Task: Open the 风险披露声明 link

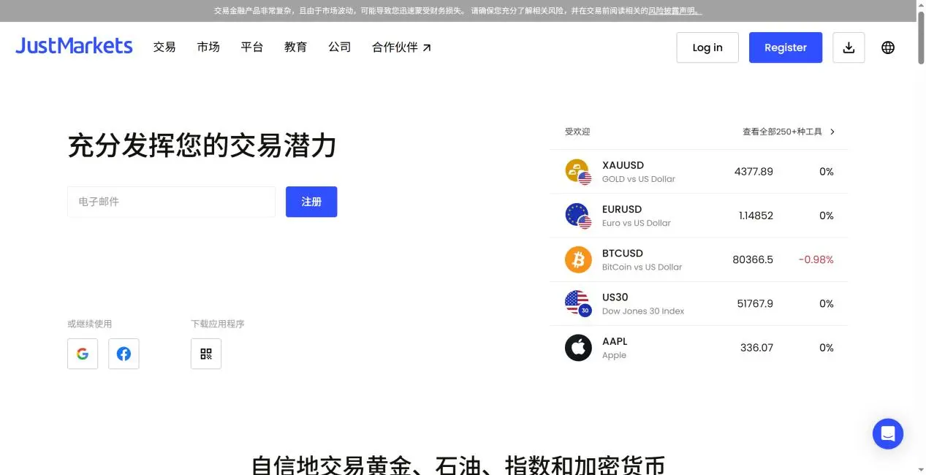Action: tap(675, 11)
